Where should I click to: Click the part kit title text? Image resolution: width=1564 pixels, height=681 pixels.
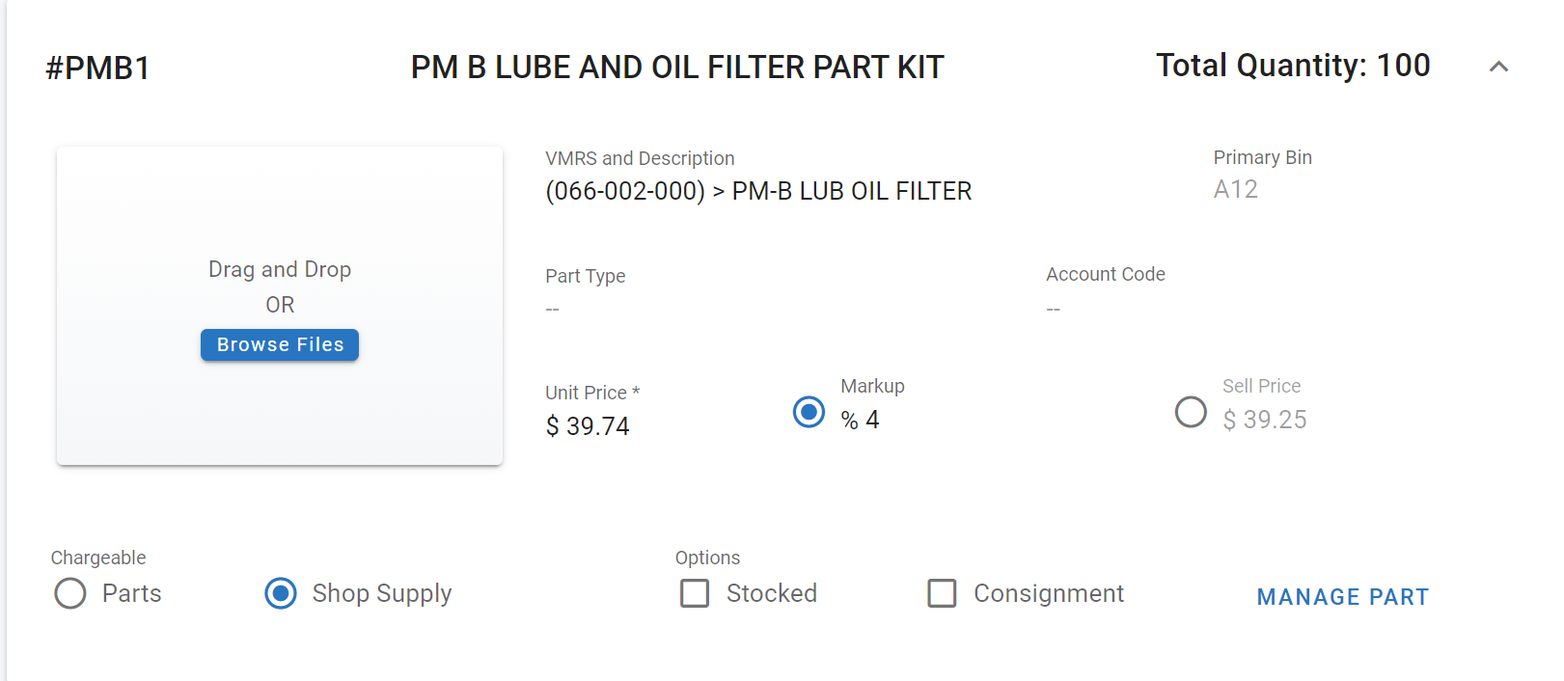coord(677,68)
